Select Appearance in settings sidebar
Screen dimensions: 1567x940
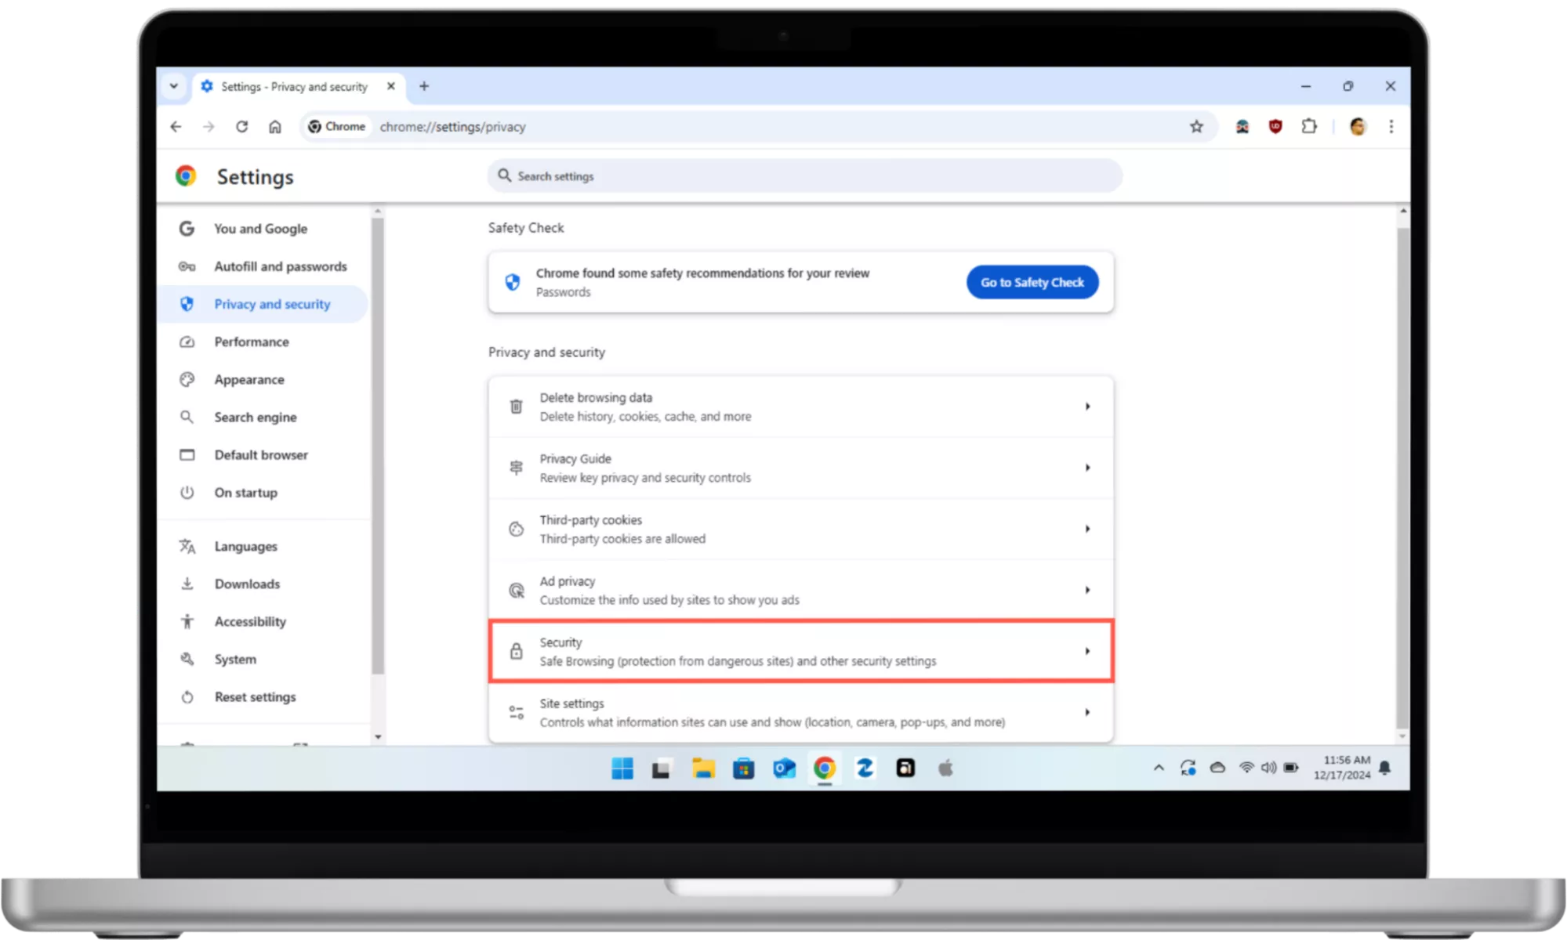tap(249, 380)
